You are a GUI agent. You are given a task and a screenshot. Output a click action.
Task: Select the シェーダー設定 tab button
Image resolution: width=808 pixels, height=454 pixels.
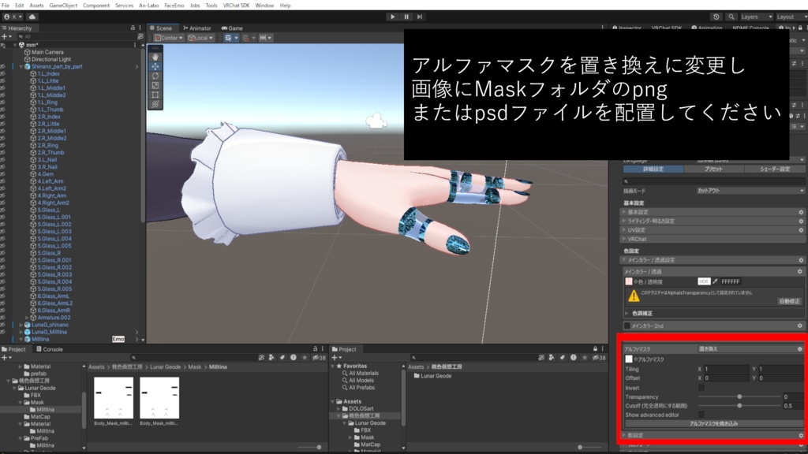[x=775, y=169]
